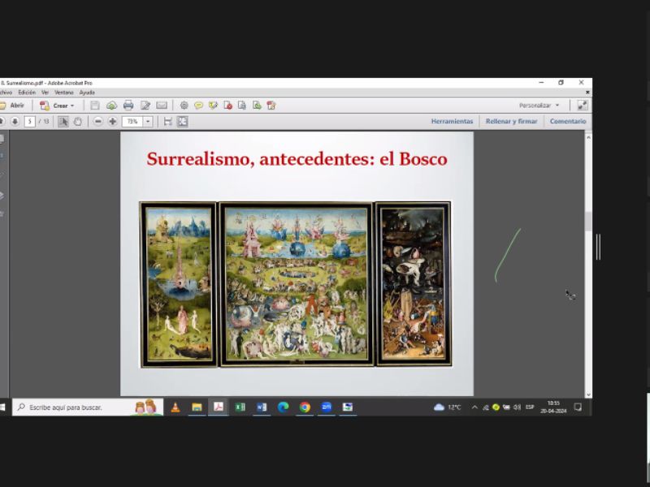
Task: Open the Herramientas panel
Action: point(452,121)
